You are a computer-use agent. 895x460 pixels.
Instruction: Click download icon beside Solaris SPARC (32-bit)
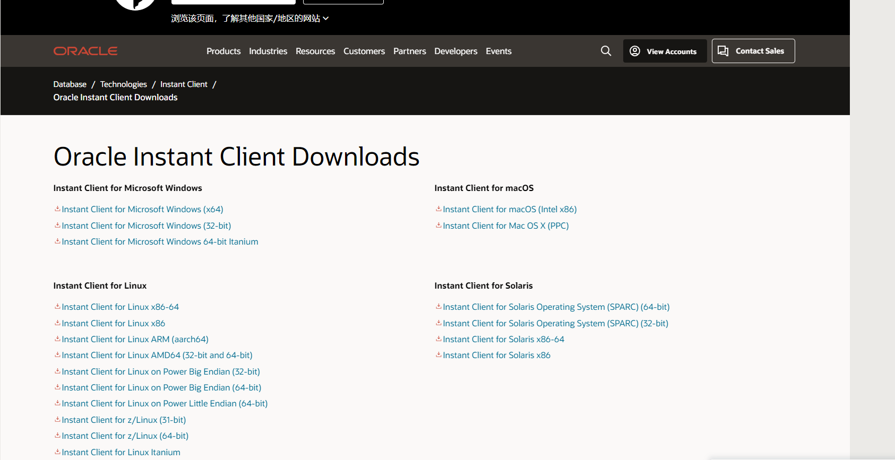pyautogui.click(x=438, y=323)
